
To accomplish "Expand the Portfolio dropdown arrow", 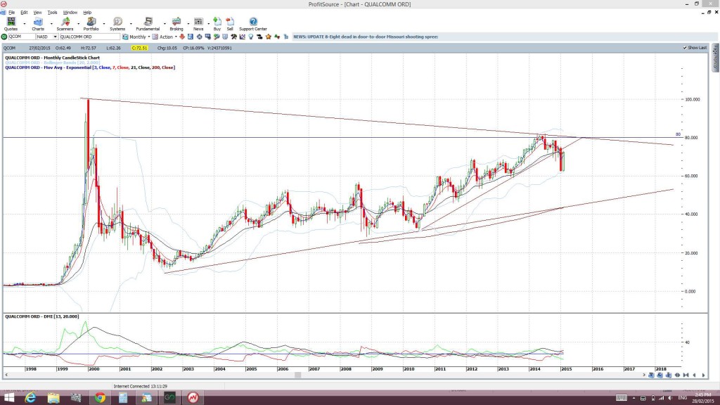I will 104,23.
